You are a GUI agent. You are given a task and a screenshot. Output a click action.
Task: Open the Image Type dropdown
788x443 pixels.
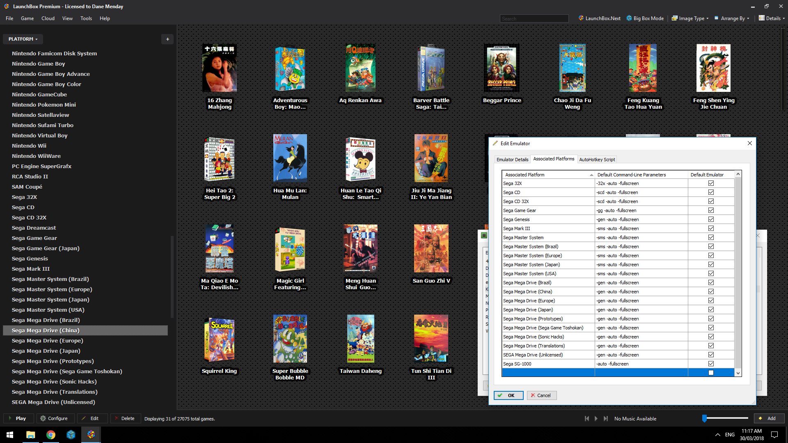[x=690, y=18]
